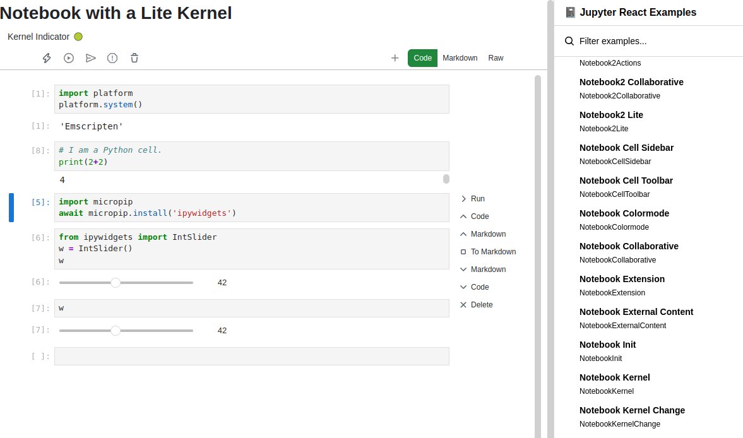Click the empty last code cell

pyautogui.click(x=252, y=356)
